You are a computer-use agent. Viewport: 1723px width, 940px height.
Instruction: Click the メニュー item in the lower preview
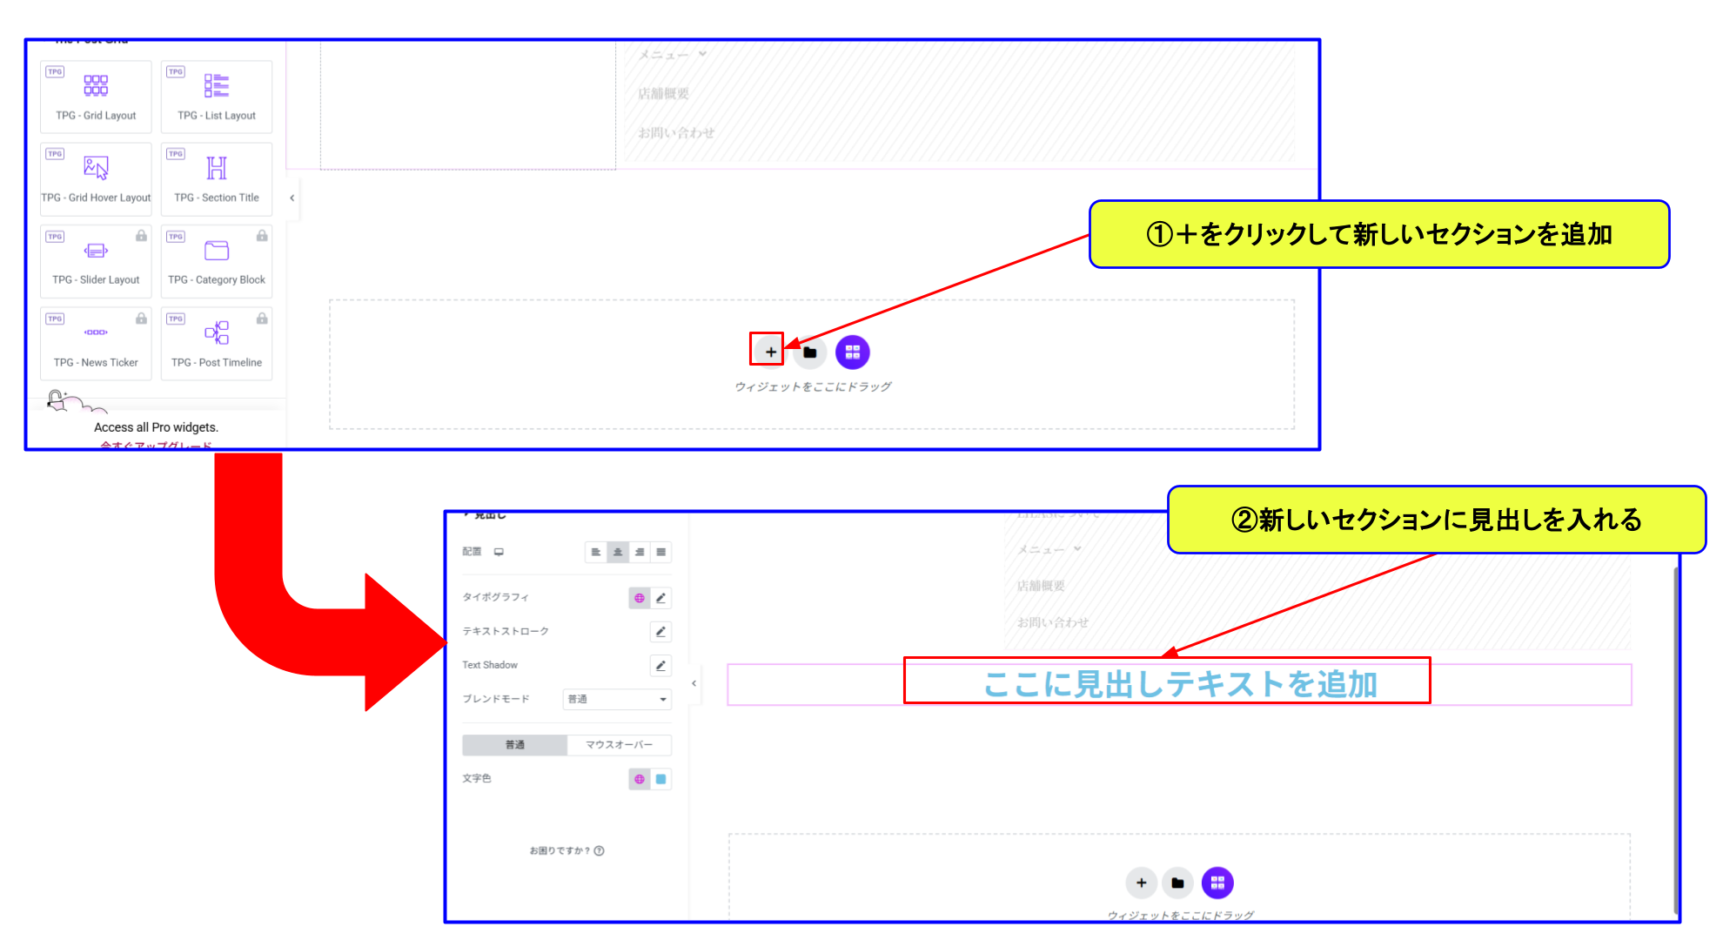click(x=1049, y=549)
